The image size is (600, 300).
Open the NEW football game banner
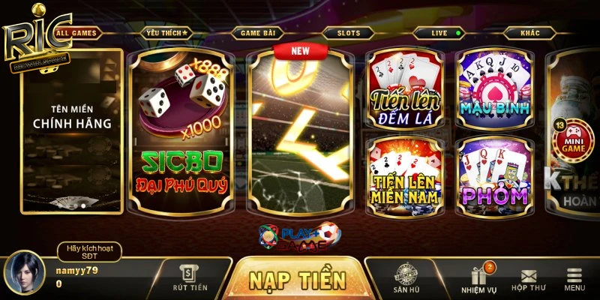click(x=300, y=132)
